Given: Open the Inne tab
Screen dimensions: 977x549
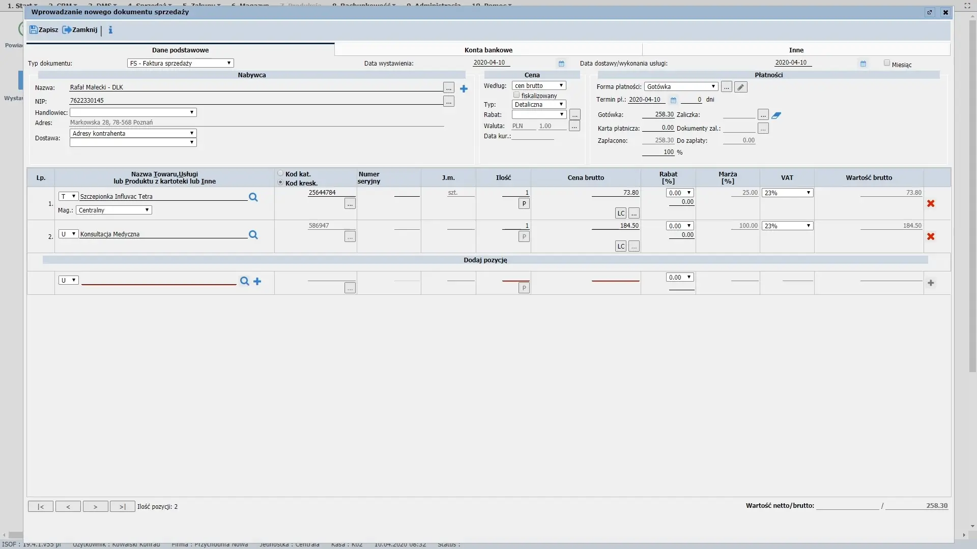Looking at the screenshot, I should point(796,50).
